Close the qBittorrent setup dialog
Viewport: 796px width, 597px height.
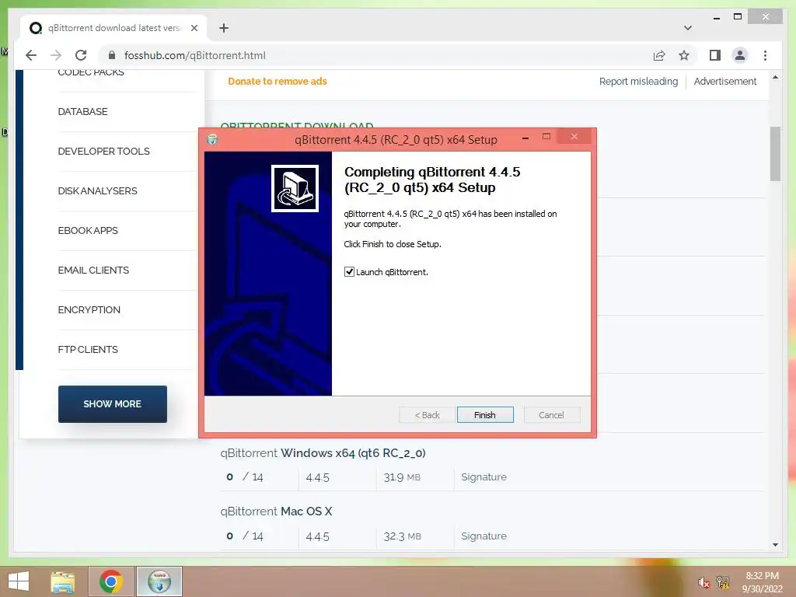pyautogui.click(x=574, y=137)
